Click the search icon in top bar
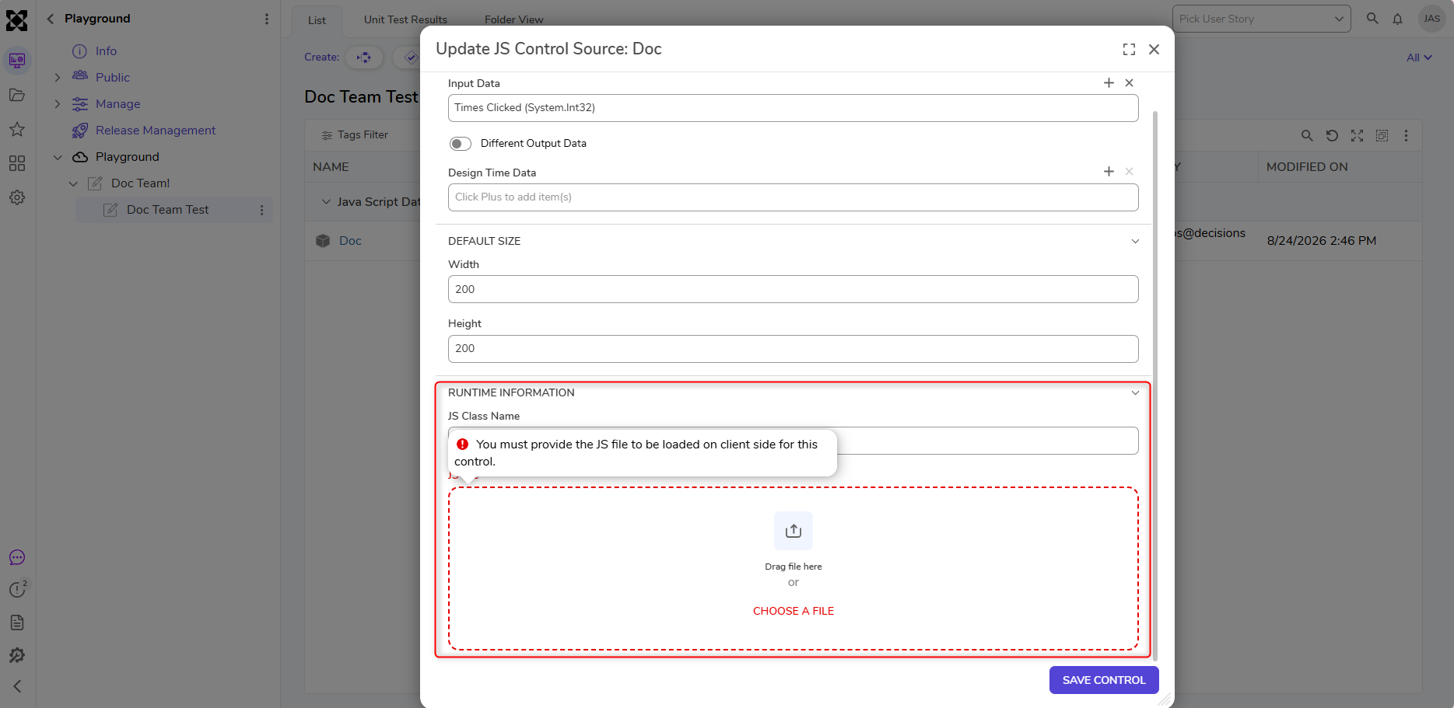The width and height of the screenshot is (1454, 708). 1372,19
